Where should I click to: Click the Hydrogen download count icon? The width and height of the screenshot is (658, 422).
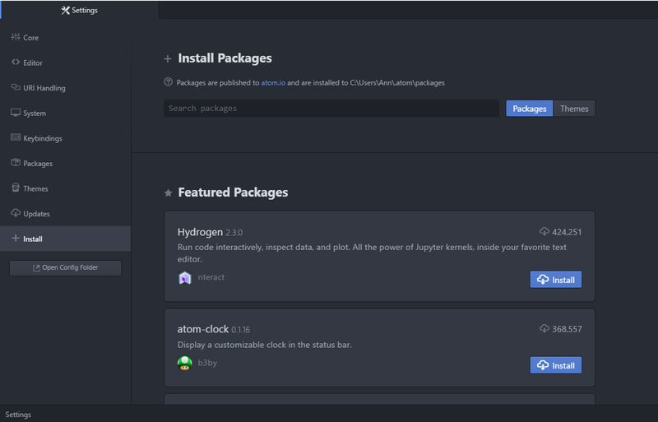[544, 232]
